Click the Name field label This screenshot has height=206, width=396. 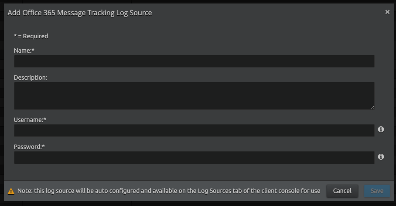point(24,51)
